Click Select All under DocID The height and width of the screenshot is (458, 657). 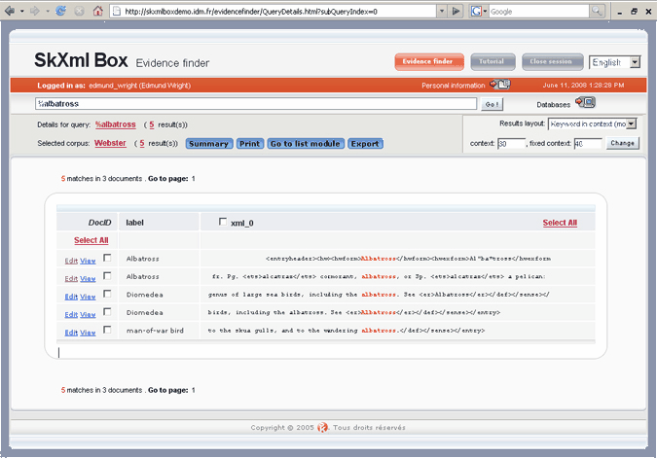(x=91, y=240)
